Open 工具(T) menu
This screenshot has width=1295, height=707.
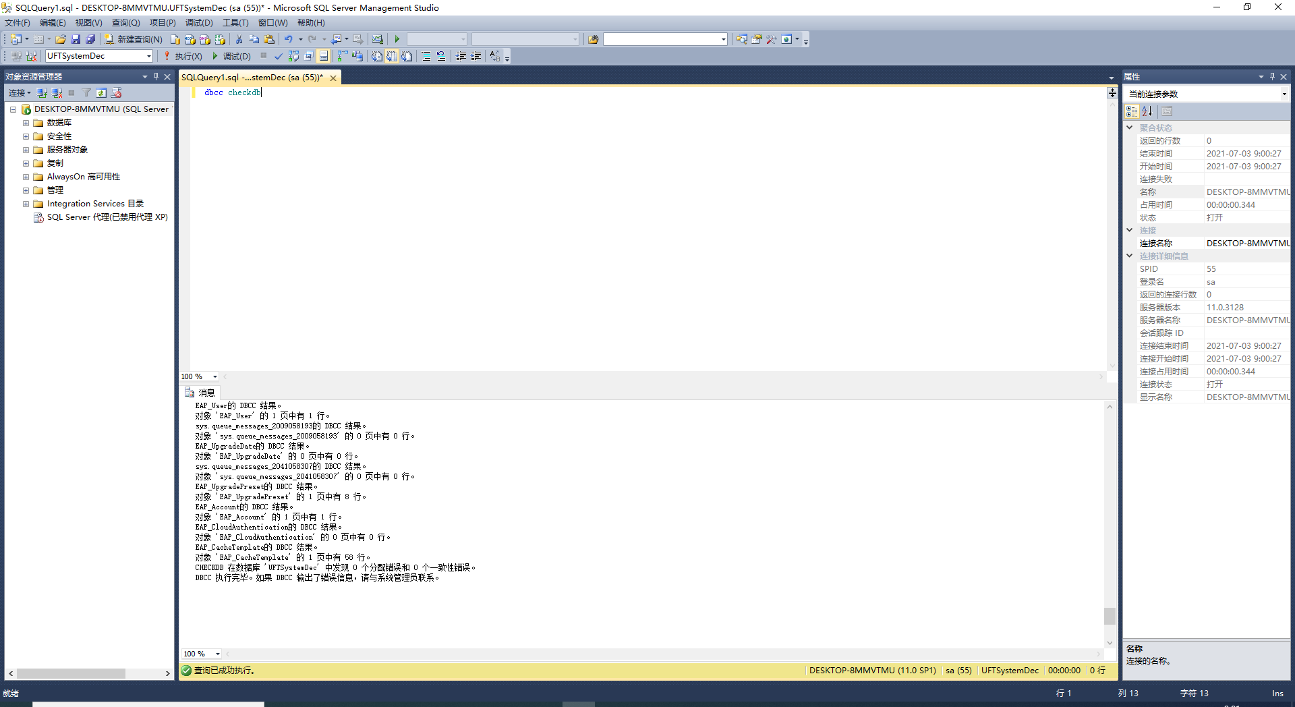point(235,23)
